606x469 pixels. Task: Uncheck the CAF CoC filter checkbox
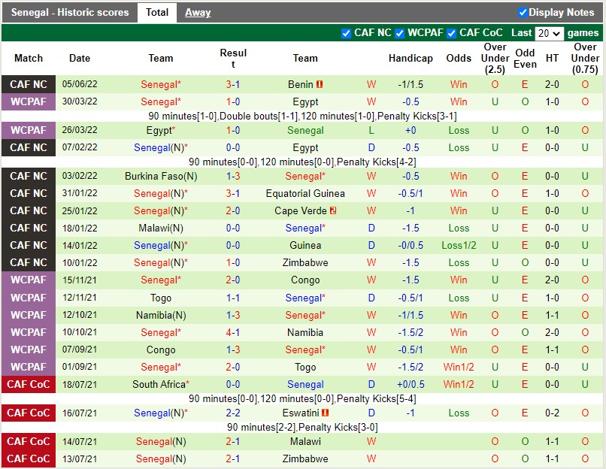[451, 34]
